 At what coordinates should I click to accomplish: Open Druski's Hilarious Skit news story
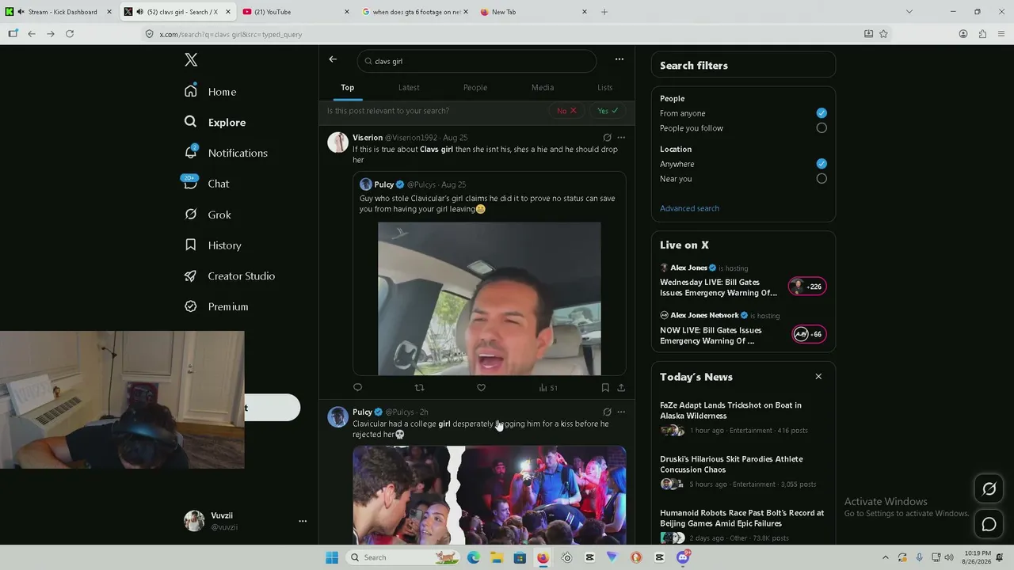[x=743, y=473]
